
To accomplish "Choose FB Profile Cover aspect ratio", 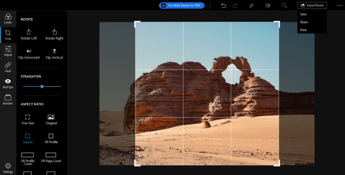I will pos(28,159).
